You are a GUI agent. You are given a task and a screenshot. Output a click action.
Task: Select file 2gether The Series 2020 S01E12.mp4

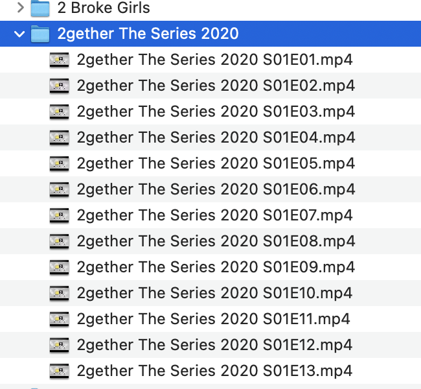click(214, 345)
